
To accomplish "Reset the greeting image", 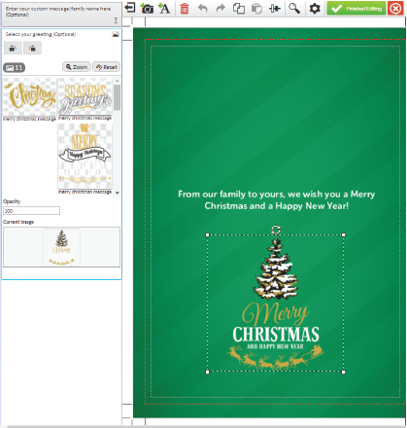I will tap(107, 67).
